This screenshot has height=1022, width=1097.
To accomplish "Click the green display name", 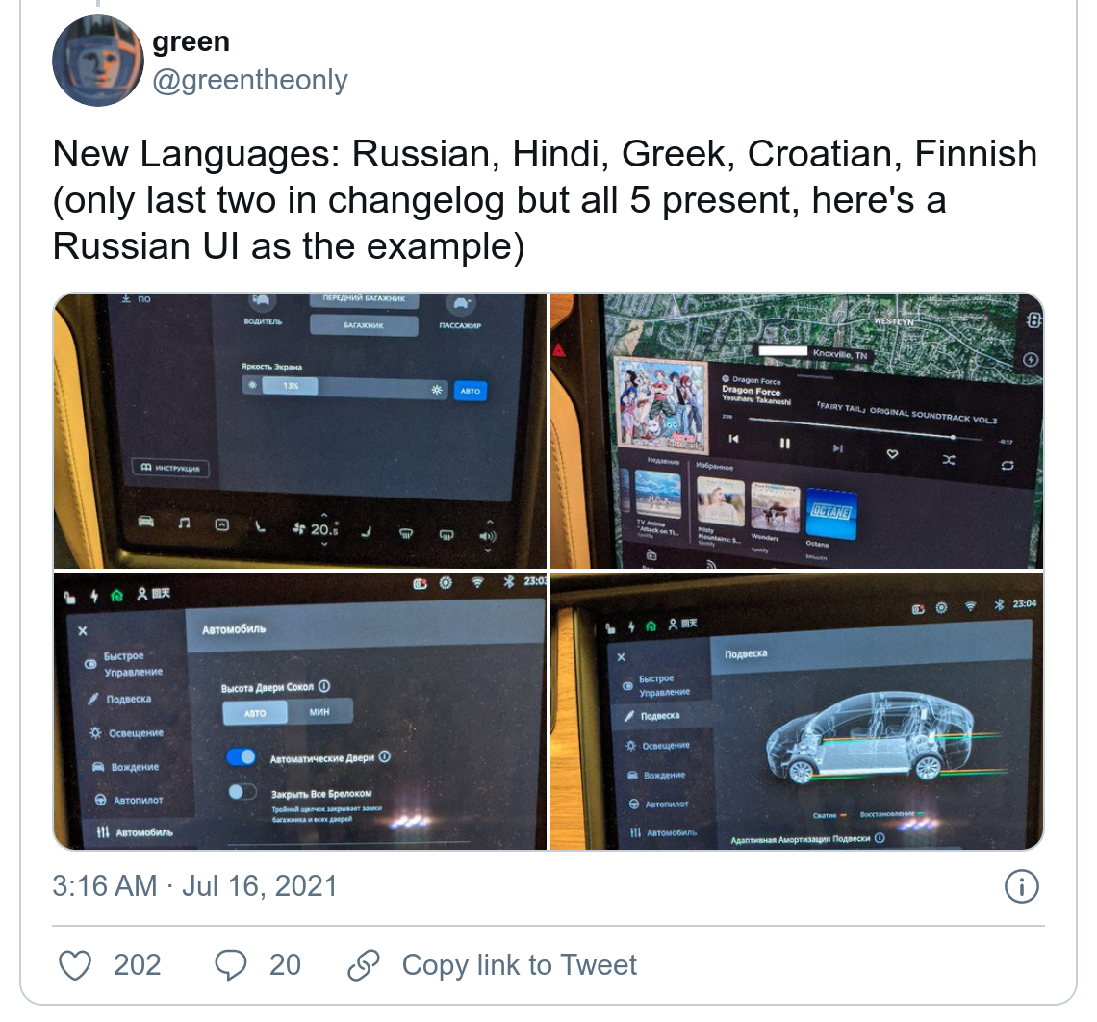I will (191, 42).
